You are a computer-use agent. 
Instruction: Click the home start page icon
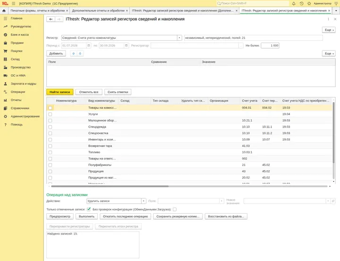4,10
